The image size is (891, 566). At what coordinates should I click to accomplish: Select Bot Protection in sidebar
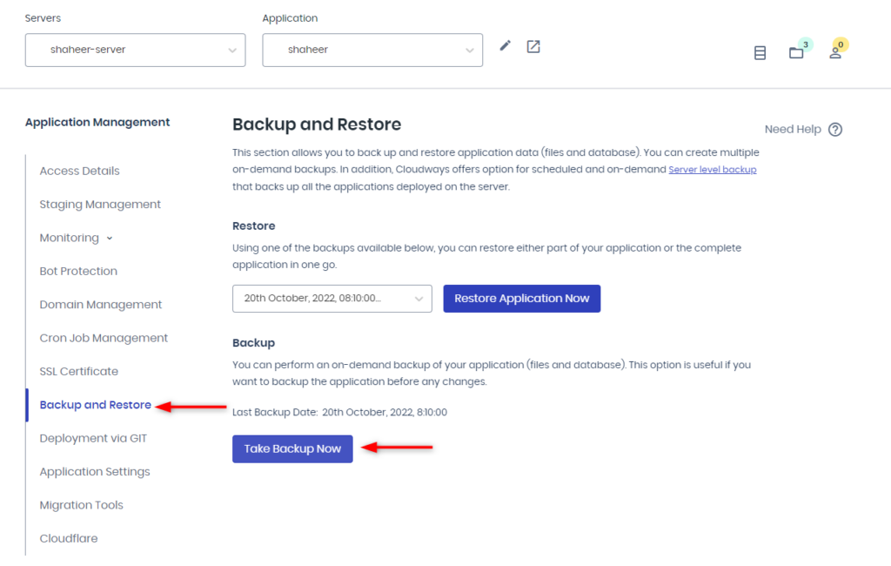78,271
